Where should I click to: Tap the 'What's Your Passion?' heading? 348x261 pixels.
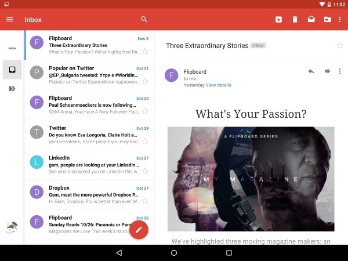coord(251,114)
